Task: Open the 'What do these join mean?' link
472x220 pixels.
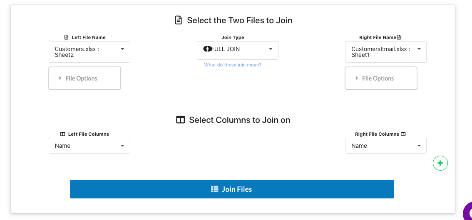Action: click(x=233, y=64)
